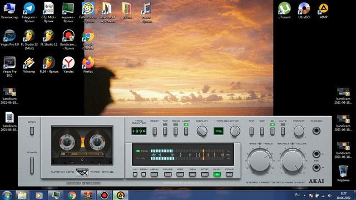Open the Fallout Shelter shortcut icon
This screenshot has width=356, height=200.
point(88,12)
